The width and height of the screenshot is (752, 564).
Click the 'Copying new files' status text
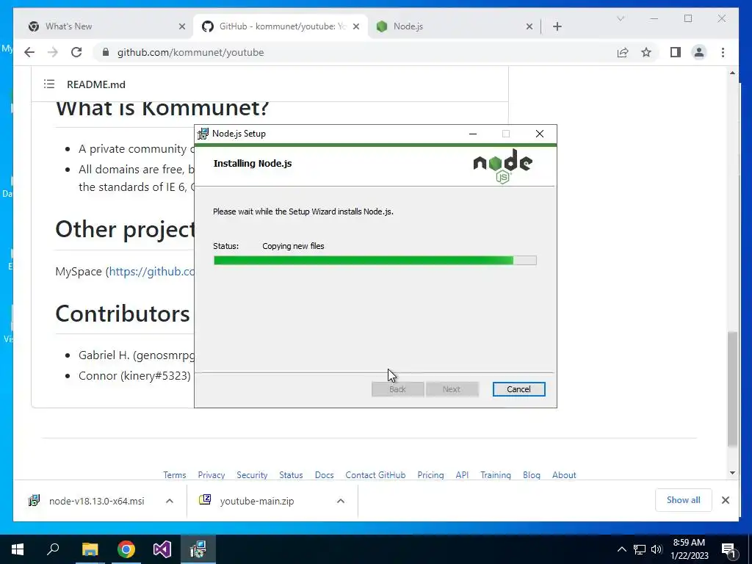293,246
